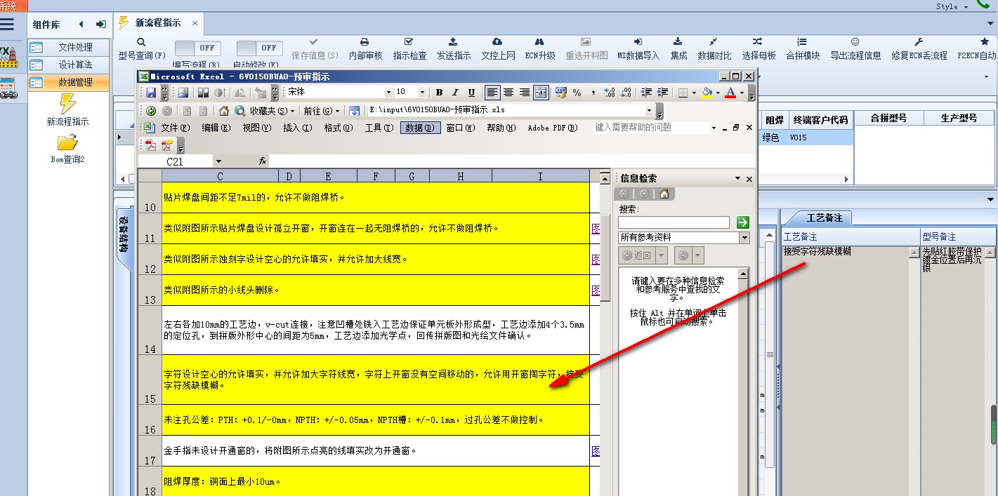This screenshot has width=998, height=496.
Task: Open the 插入 menu in Excel
Action: 297,128
